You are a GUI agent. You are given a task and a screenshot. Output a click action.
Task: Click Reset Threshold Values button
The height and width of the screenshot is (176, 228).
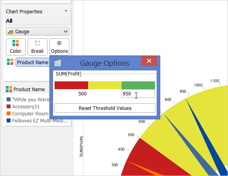(105, 108)
